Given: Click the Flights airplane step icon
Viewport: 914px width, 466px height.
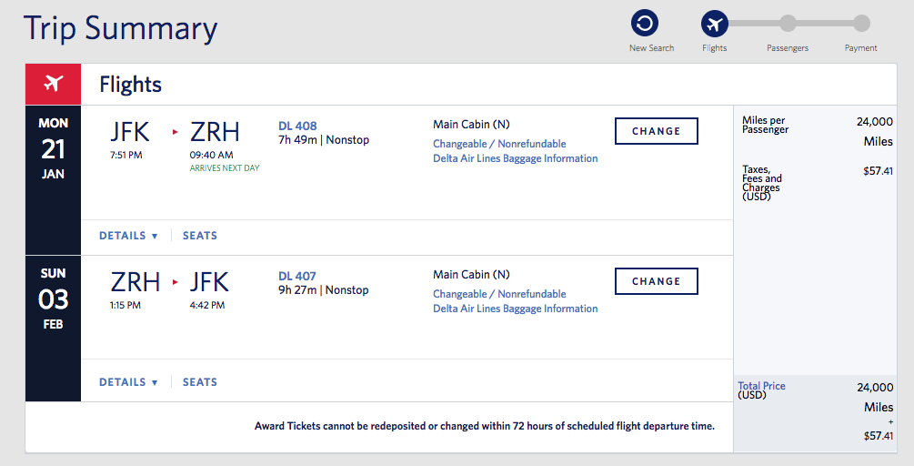Looking at the screenshot, I should pyautogui.click(x=714, y=24).
